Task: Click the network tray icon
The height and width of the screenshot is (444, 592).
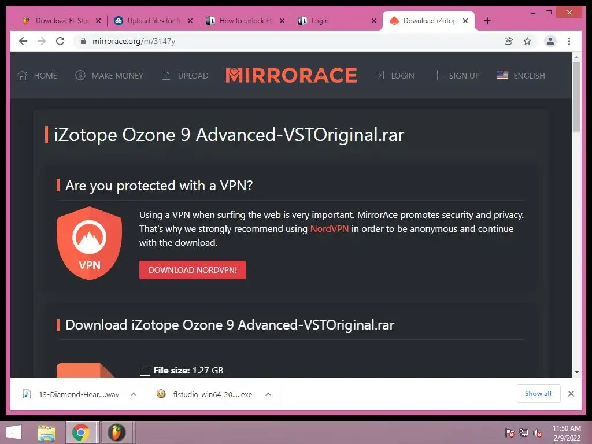Action: coord(524,433)
